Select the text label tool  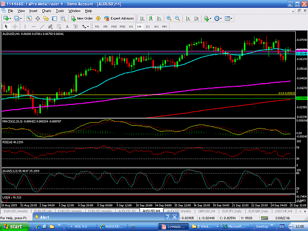(75, 27)
